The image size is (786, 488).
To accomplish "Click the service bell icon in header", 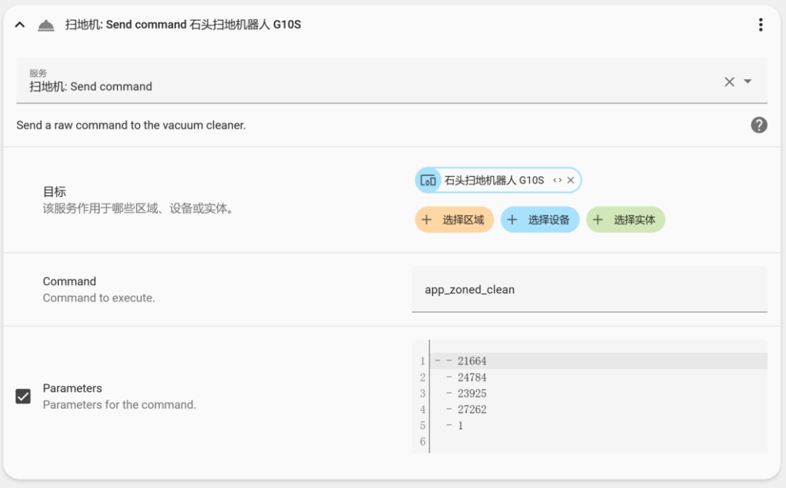I will [x=46, y=25].
